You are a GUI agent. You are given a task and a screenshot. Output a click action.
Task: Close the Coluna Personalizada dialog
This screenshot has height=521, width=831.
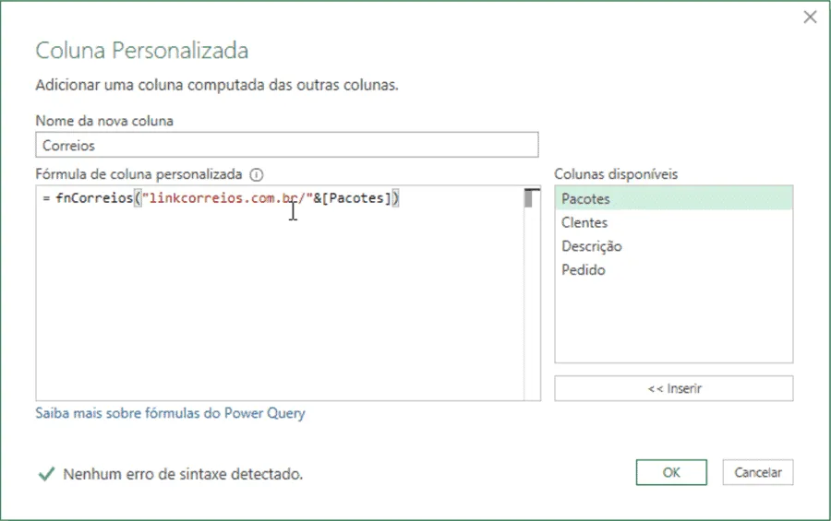pos(810,18)
